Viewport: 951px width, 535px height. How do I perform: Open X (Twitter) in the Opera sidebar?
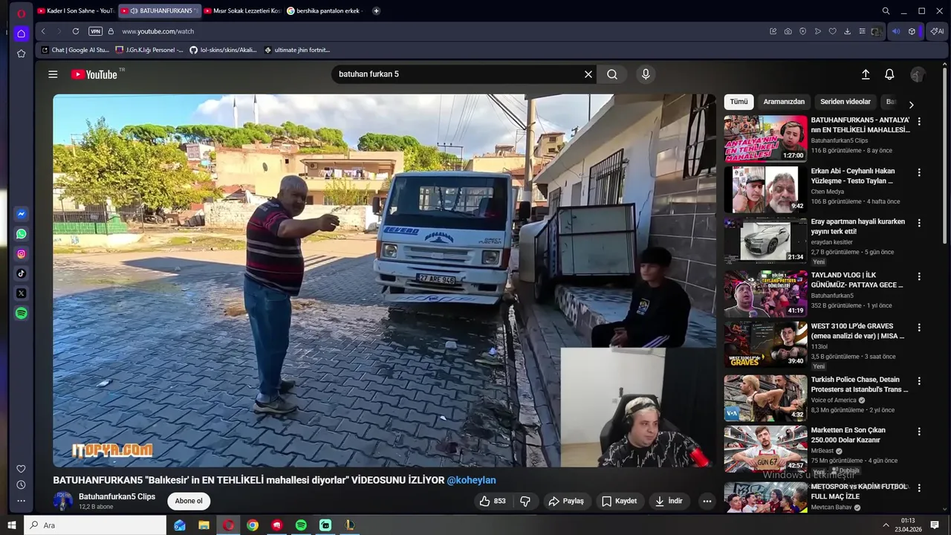(21, 294)
